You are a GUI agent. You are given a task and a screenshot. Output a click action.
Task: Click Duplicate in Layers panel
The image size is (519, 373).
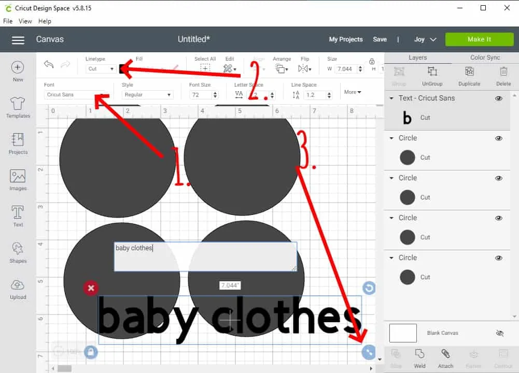coord(469,76)
